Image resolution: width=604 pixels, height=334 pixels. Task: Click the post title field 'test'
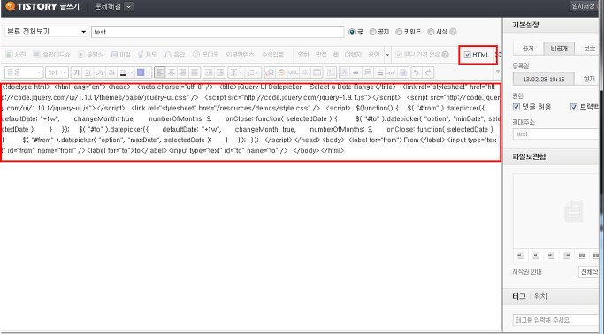[218, 32]
